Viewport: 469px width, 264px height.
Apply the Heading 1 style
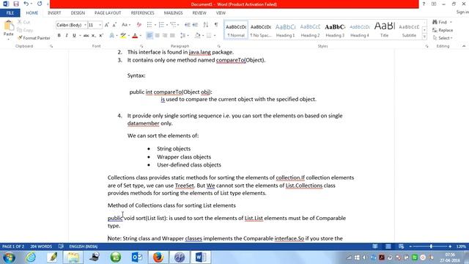click(285, 30)
